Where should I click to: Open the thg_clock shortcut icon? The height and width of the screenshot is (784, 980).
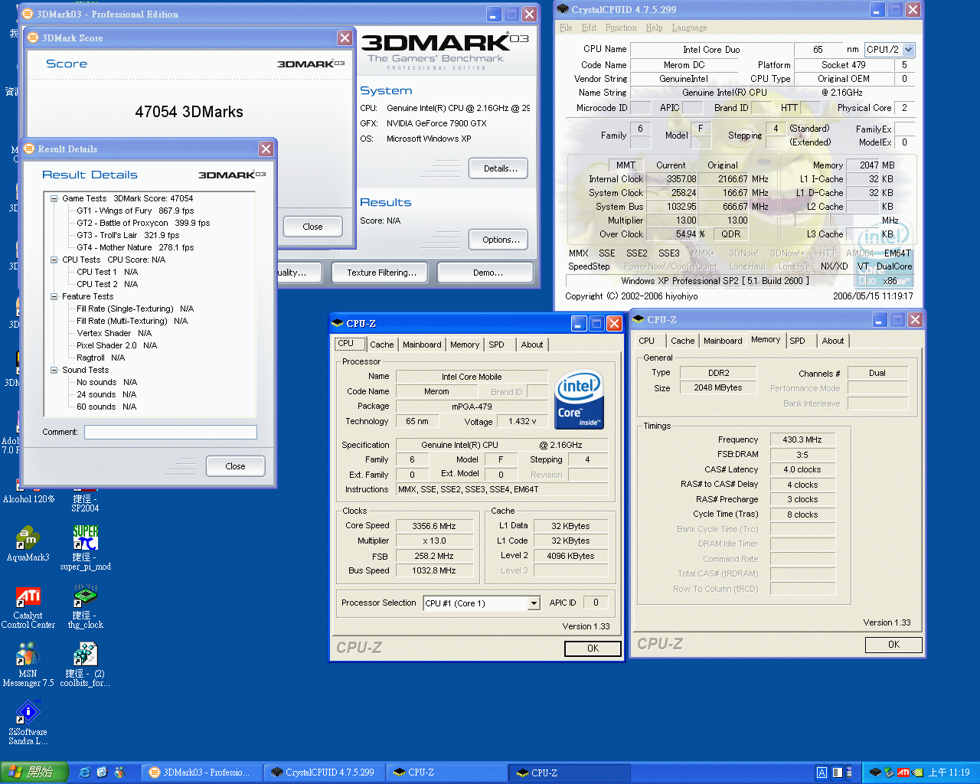85,597
